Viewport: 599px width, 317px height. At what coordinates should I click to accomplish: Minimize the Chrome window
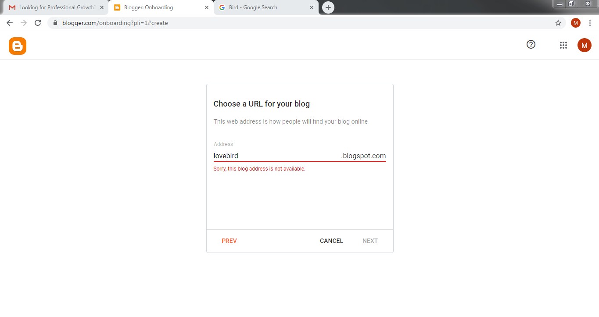(560, 4)
